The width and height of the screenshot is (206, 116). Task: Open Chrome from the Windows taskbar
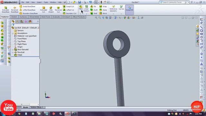click(19, 114)
